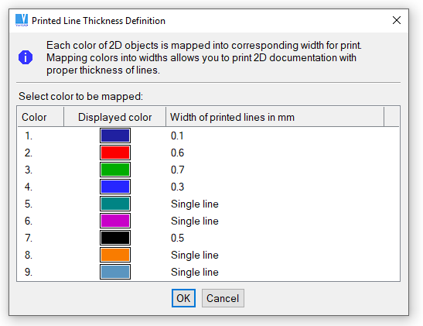Image resolution: width=423 pixels, height=326 pixels.
Task: Click the VariCAD icon in title bar
Action: tap(22, 20)
